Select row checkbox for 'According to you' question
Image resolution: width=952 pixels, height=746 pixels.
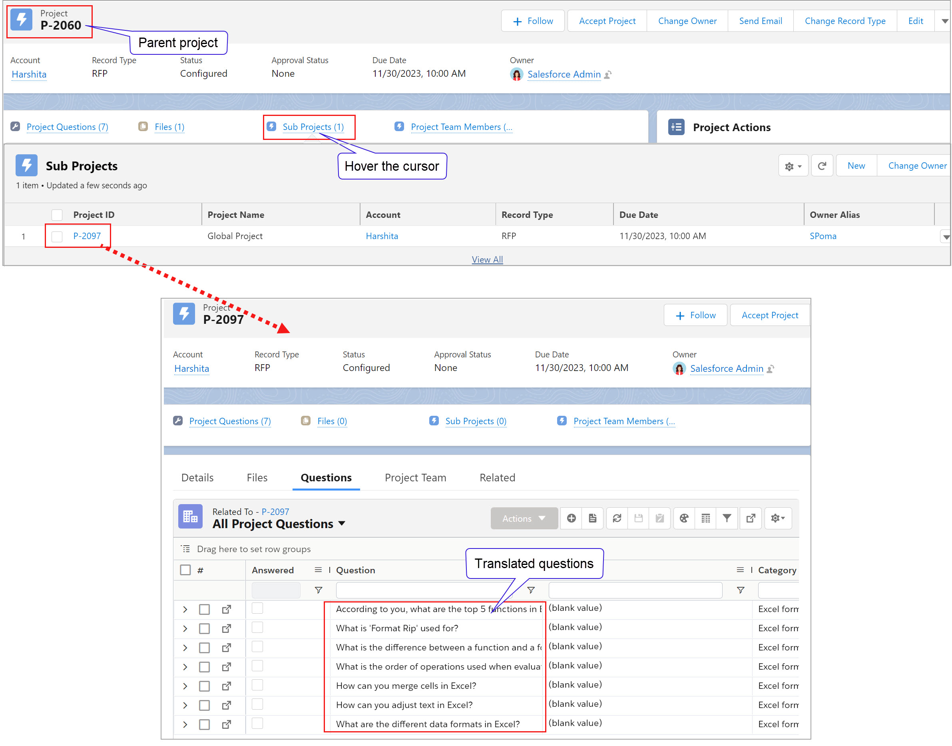click(x=204, y=609)
